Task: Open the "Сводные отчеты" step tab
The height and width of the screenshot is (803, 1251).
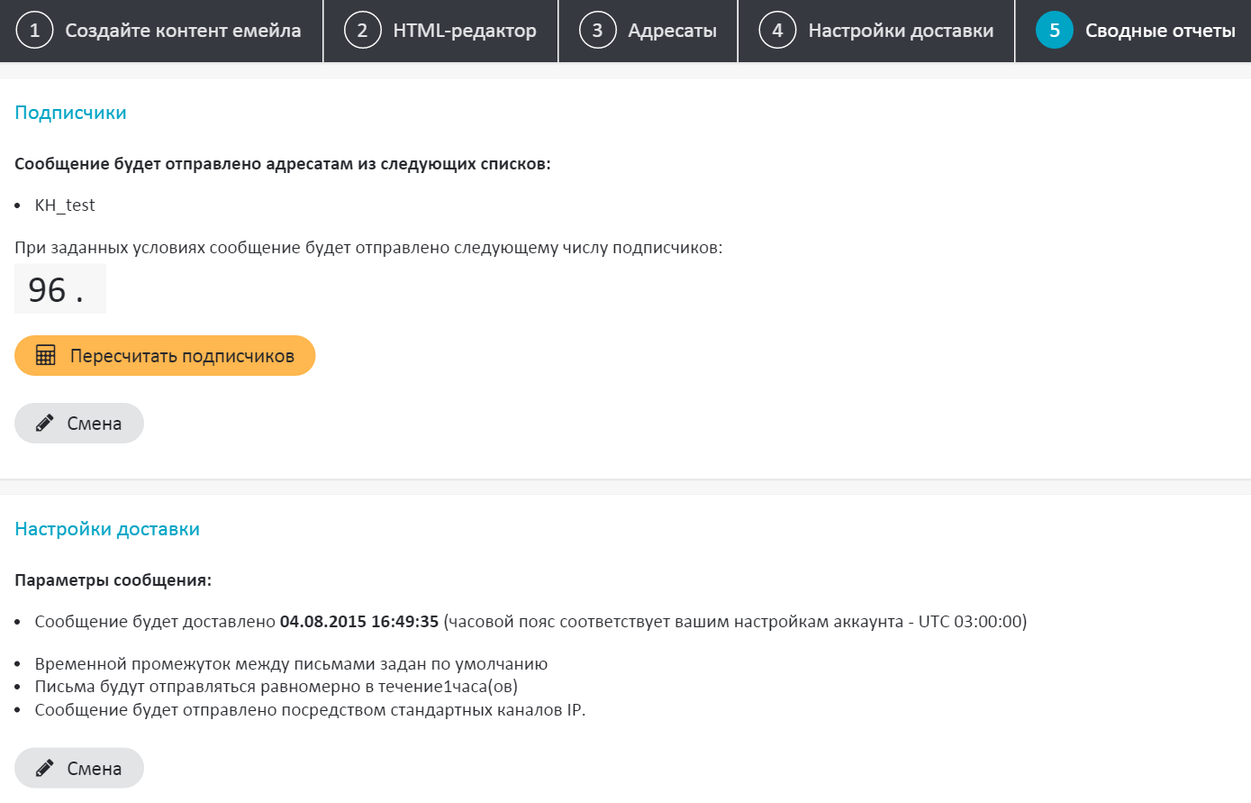Action: pos(1160,31)
